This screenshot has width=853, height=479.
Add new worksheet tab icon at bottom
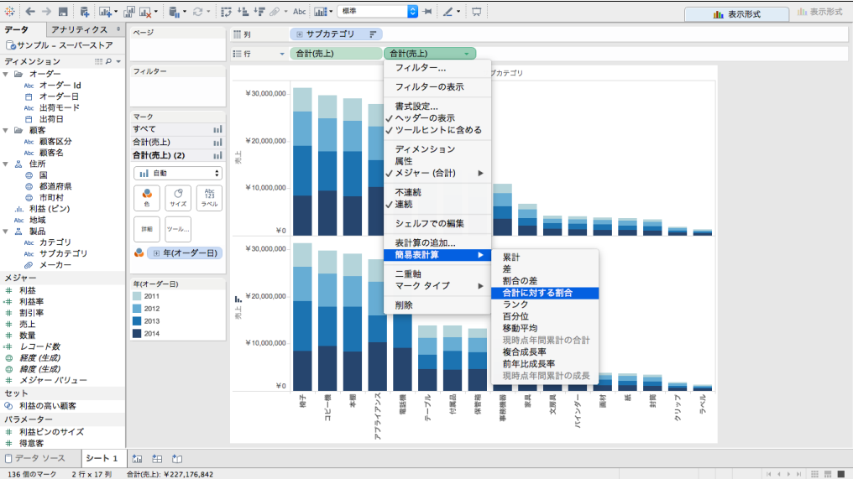pos(137,459)
